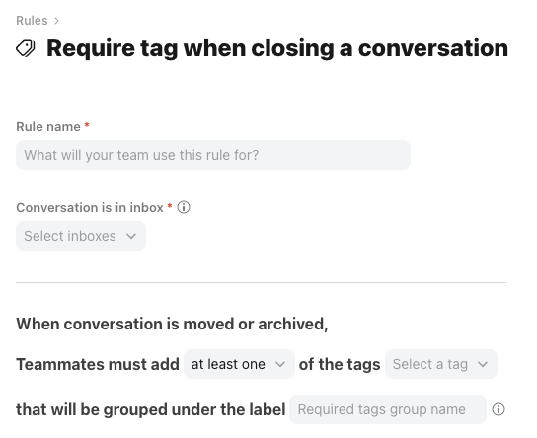Click the breadcrumb chevron after Rules
The height and width of the screenshot is (438, 537).
pos(56,21)
